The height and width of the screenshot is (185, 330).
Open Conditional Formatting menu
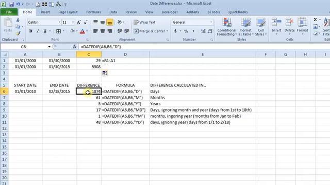point(227,27)
